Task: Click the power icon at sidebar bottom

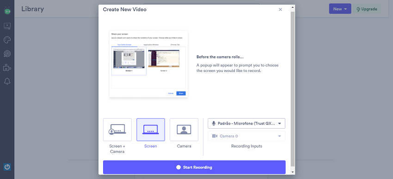Action: 7,167
